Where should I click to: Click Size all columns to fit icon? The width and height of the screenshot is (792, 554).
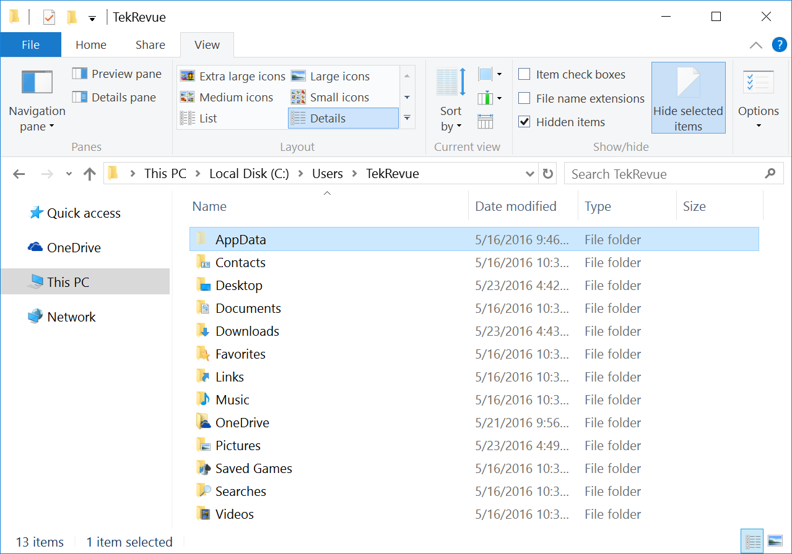click(x=485, y=122)
